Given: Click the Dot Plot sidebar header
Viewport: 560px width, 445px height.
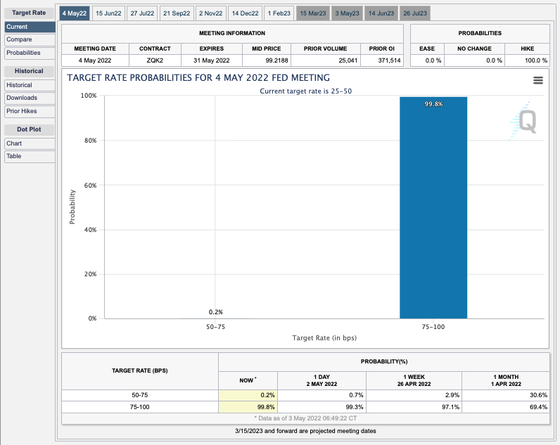Looking at the screenshot, I should coord(29,129).
